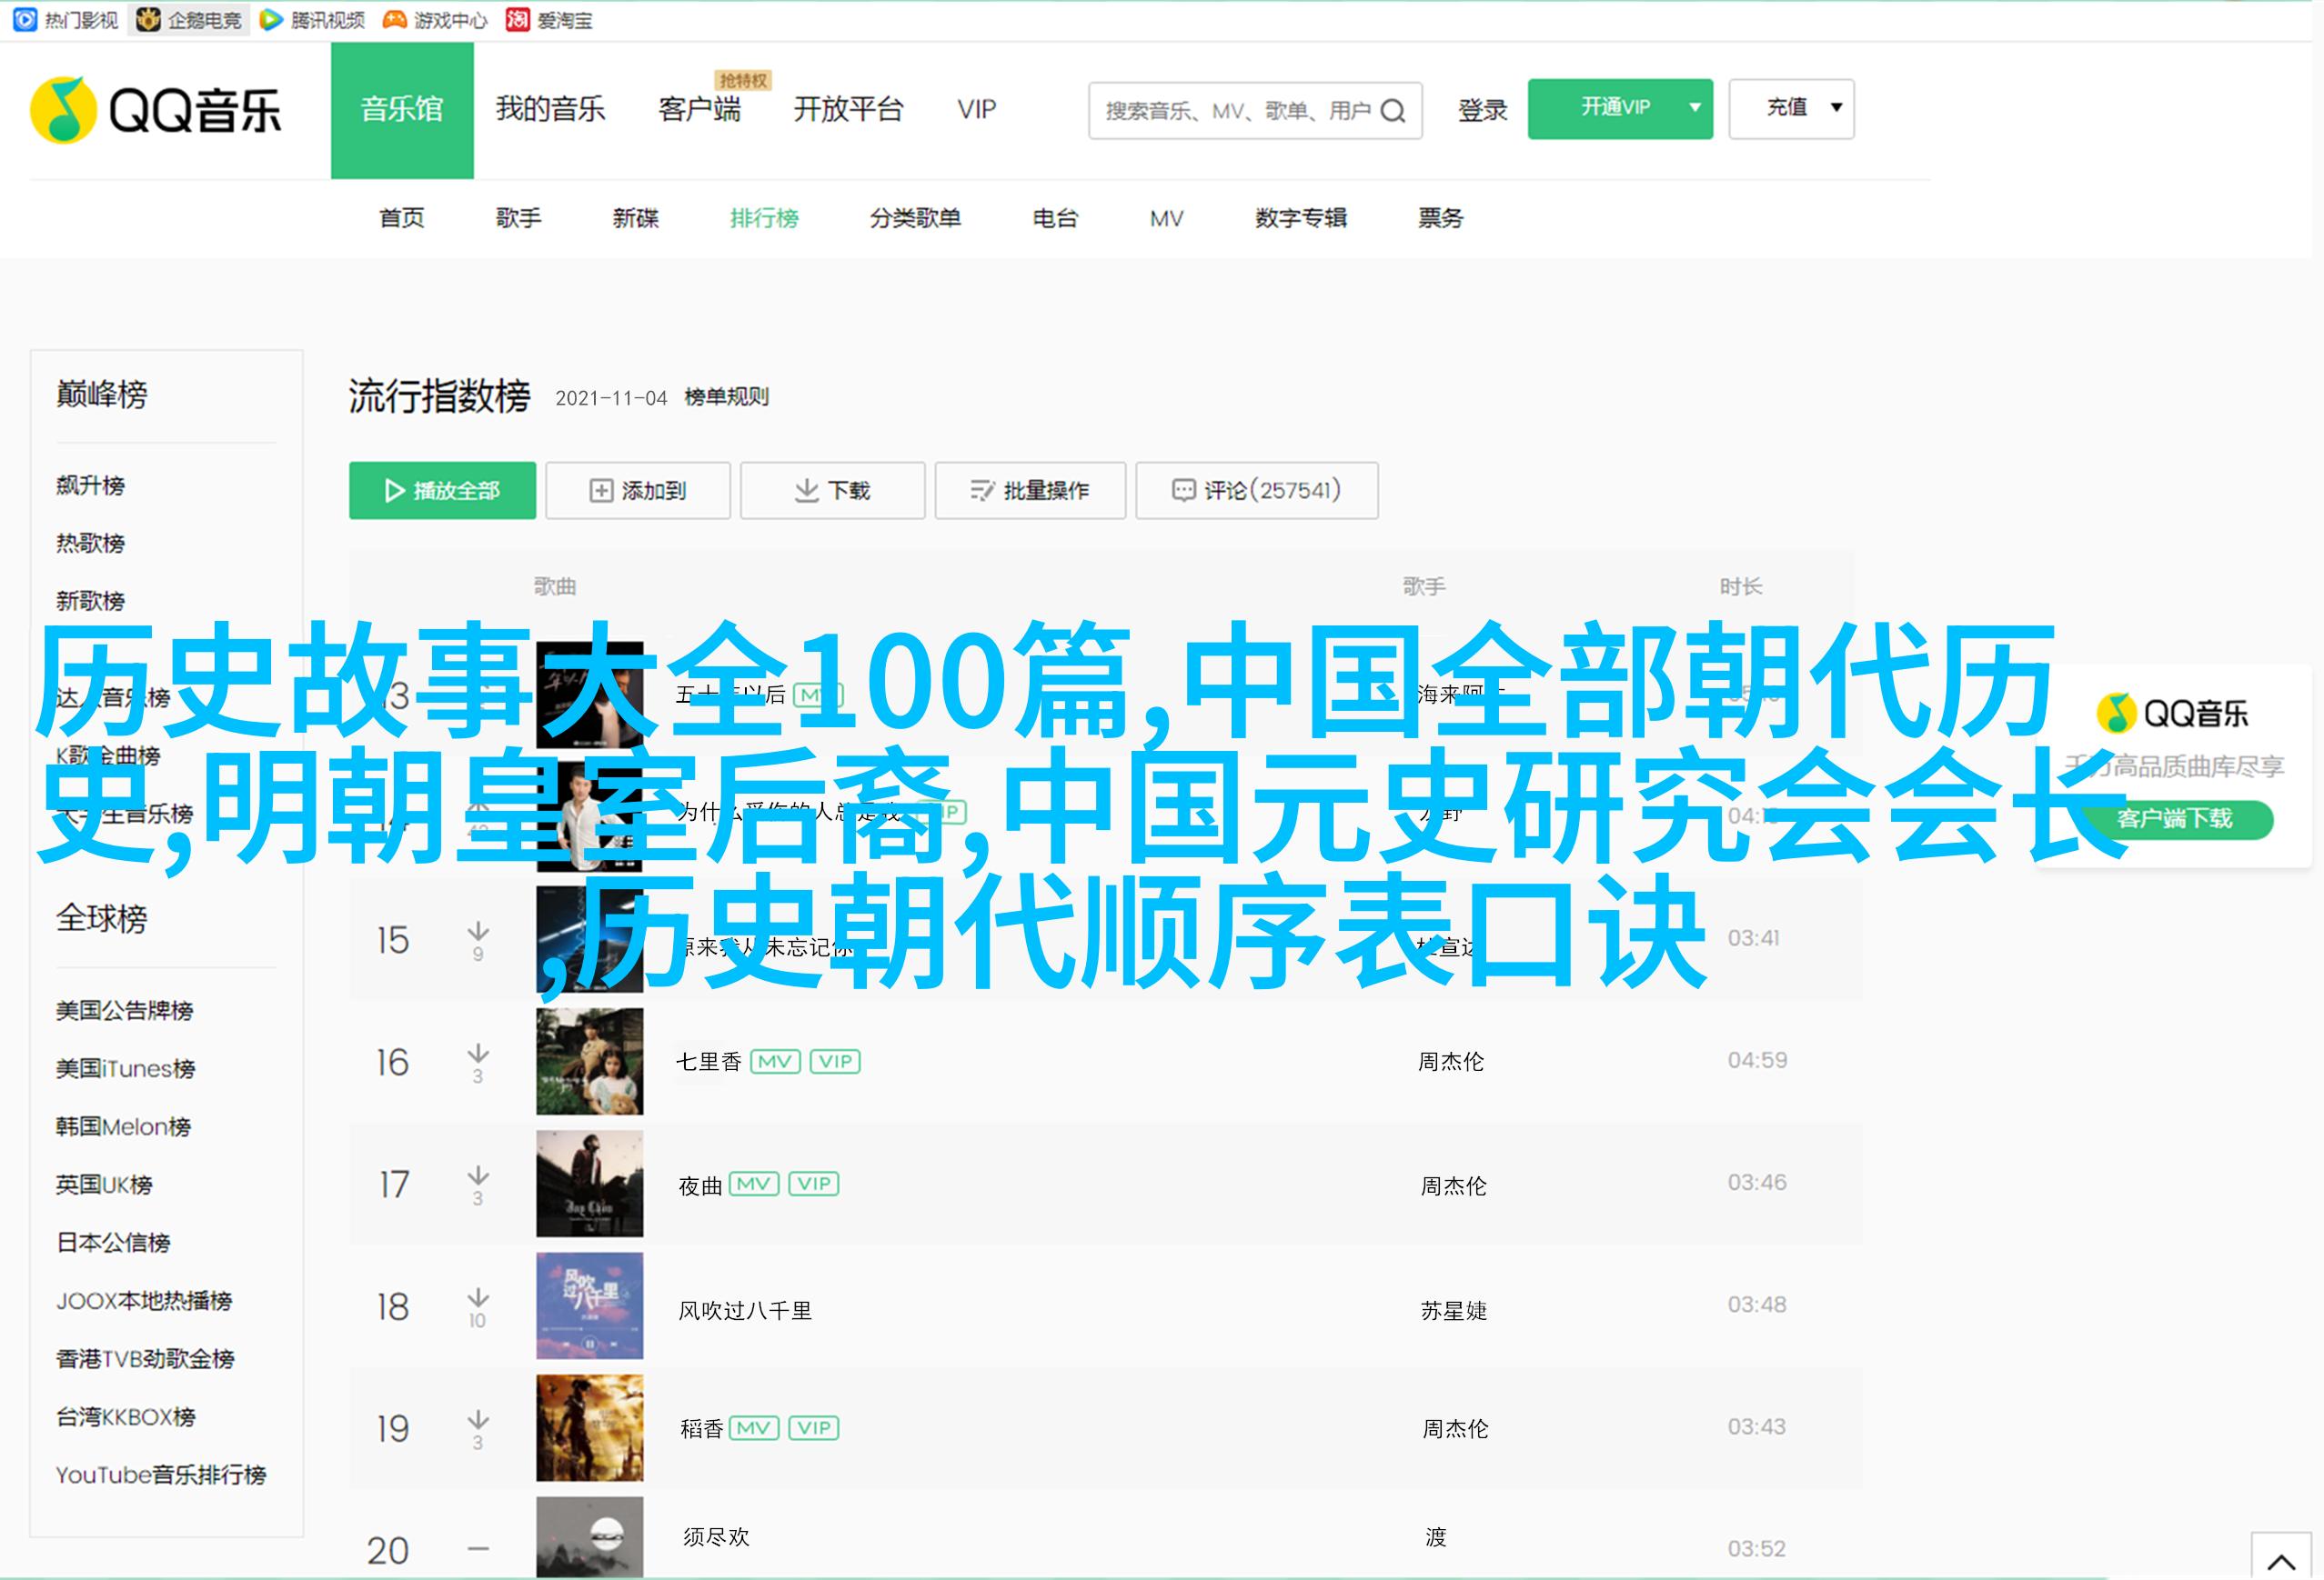The width and height of the screenshot is (2324, 1580).
Task: Click artist 周杰伦 in 夜曲 row
Action: (x=1454, y=1185)
